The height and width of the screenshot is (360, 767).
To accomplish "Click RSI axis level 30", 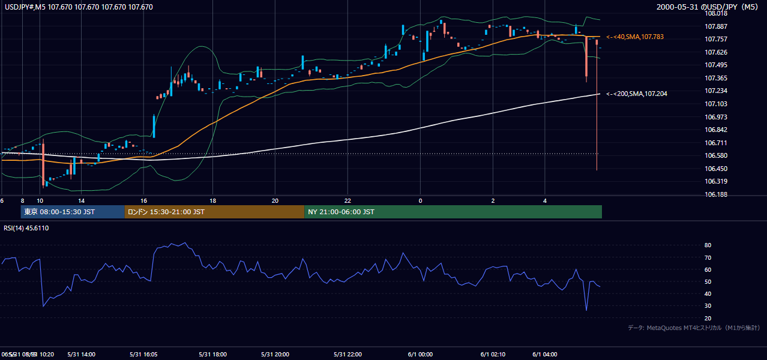I will [708, 305].
